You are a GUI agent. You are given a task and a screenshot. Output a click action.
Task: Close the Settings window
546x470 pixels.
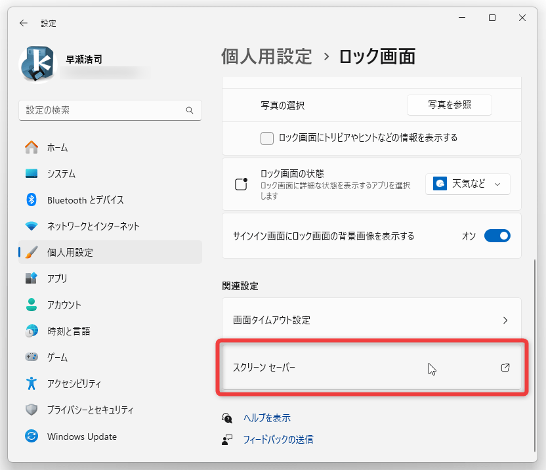coord(522,18)
